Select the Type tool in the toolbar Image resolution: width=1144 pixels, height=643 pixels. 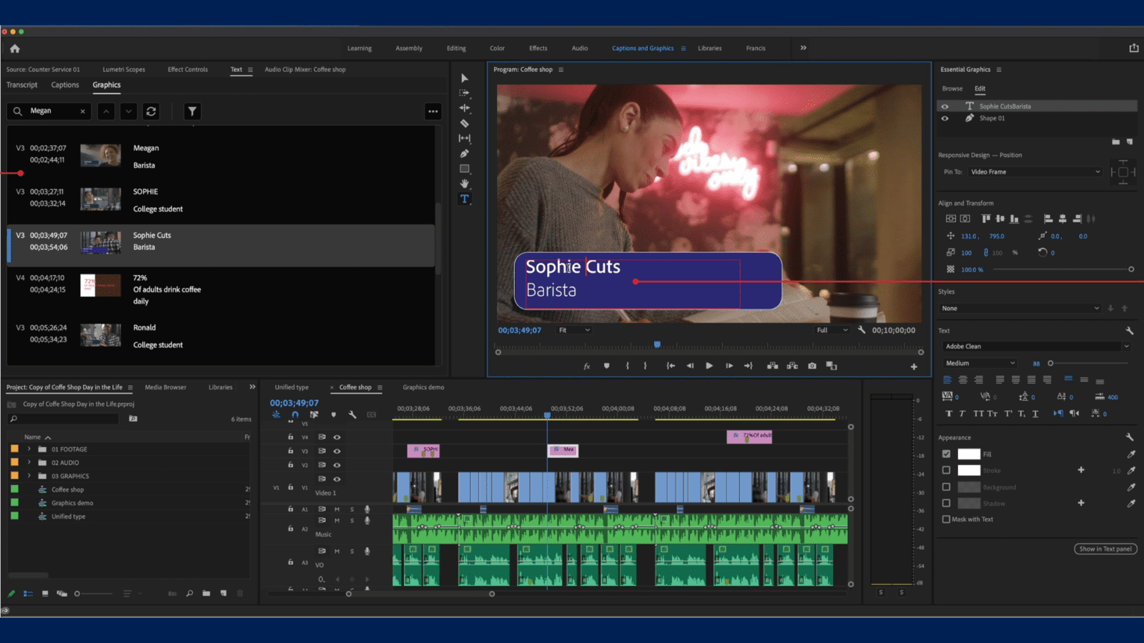click(x=464, y=199)
